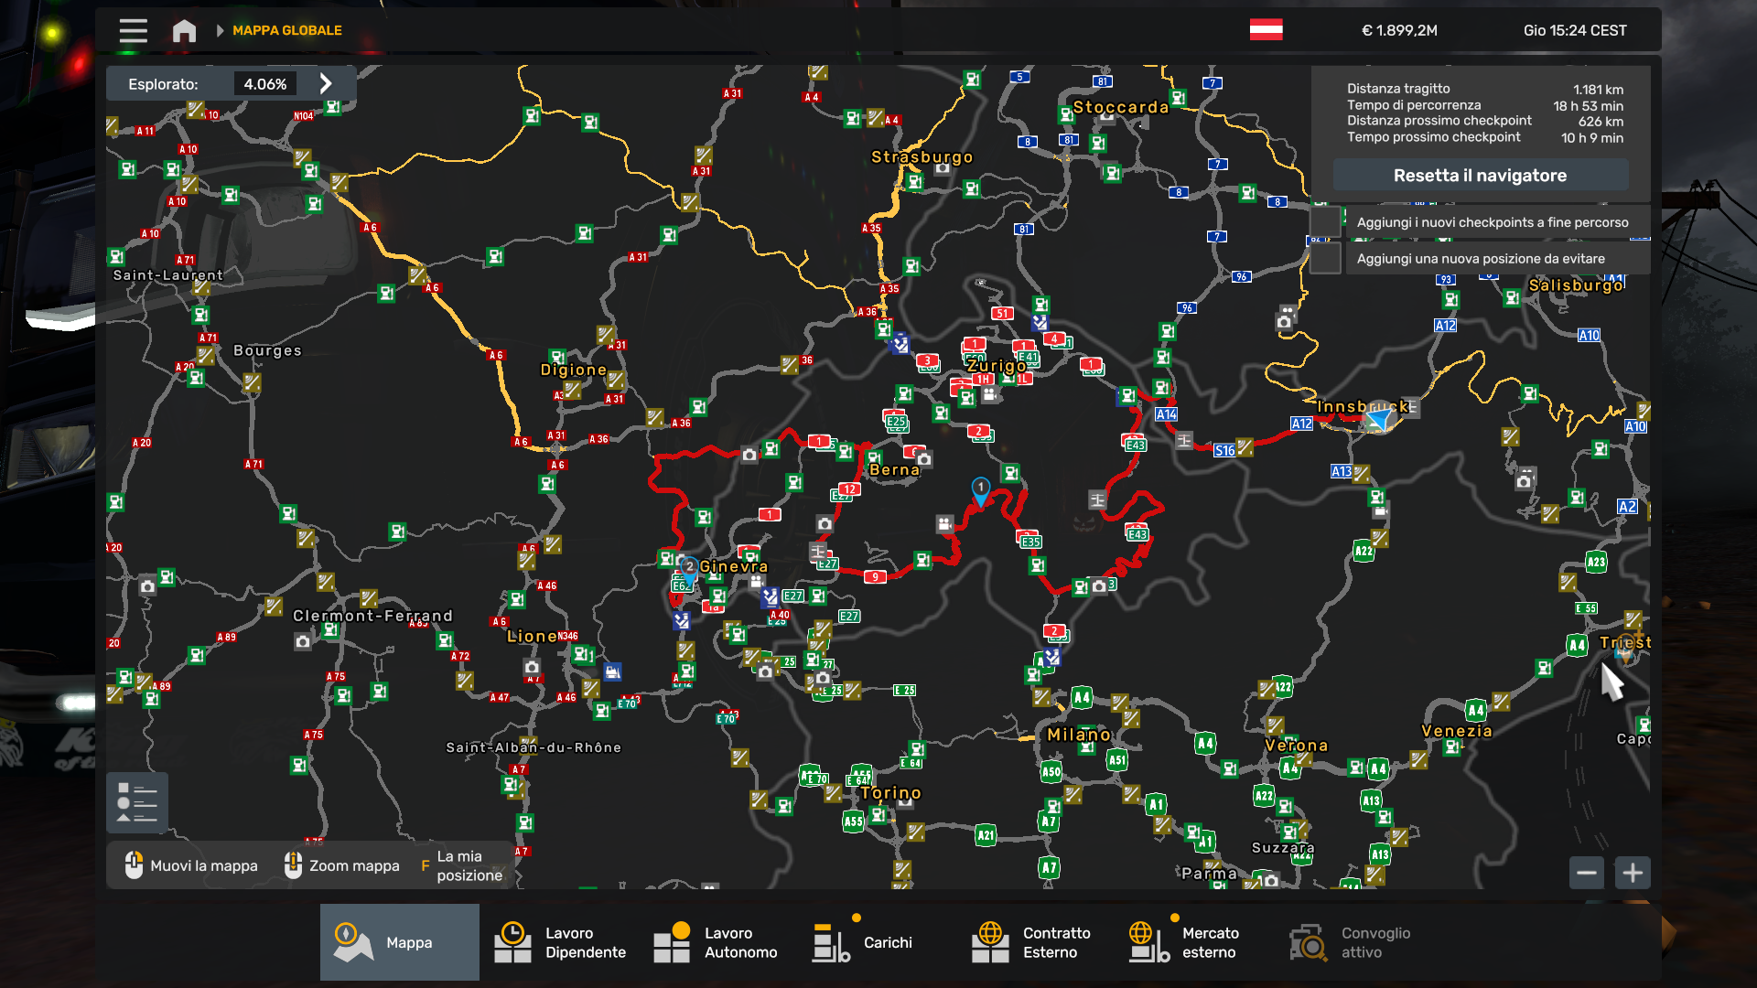
Task: Open the Mercato esterno tab
Action: [x=1183, y=942]
